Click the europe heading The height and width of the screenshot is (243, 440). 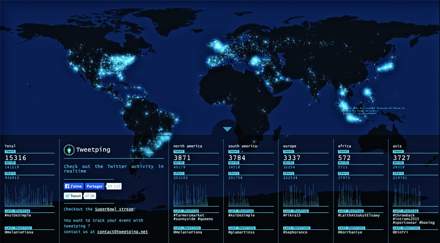[x=290, y=146]
